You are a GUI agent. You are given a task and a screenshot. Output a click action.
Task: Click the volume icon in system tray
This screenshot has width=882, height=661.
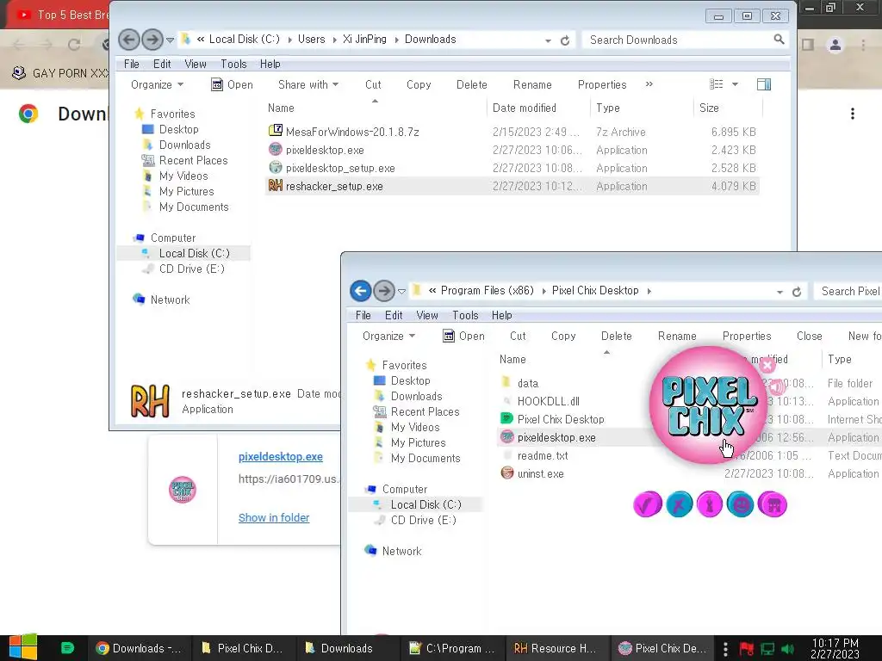tap(787, 649)
